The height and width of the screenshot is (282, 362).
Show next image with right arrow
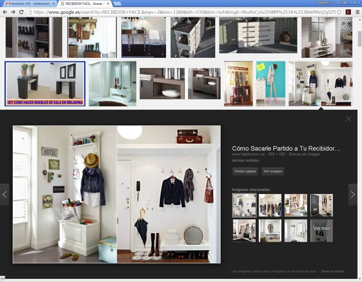[x=353, y=194]
